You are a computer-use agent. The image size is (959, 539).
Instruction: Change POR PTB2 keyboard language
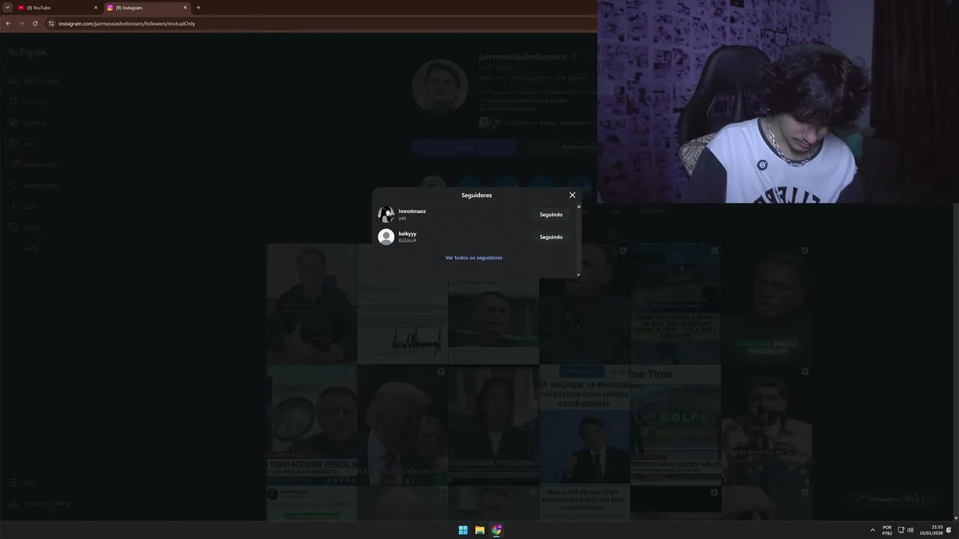(x=887, y=530)
